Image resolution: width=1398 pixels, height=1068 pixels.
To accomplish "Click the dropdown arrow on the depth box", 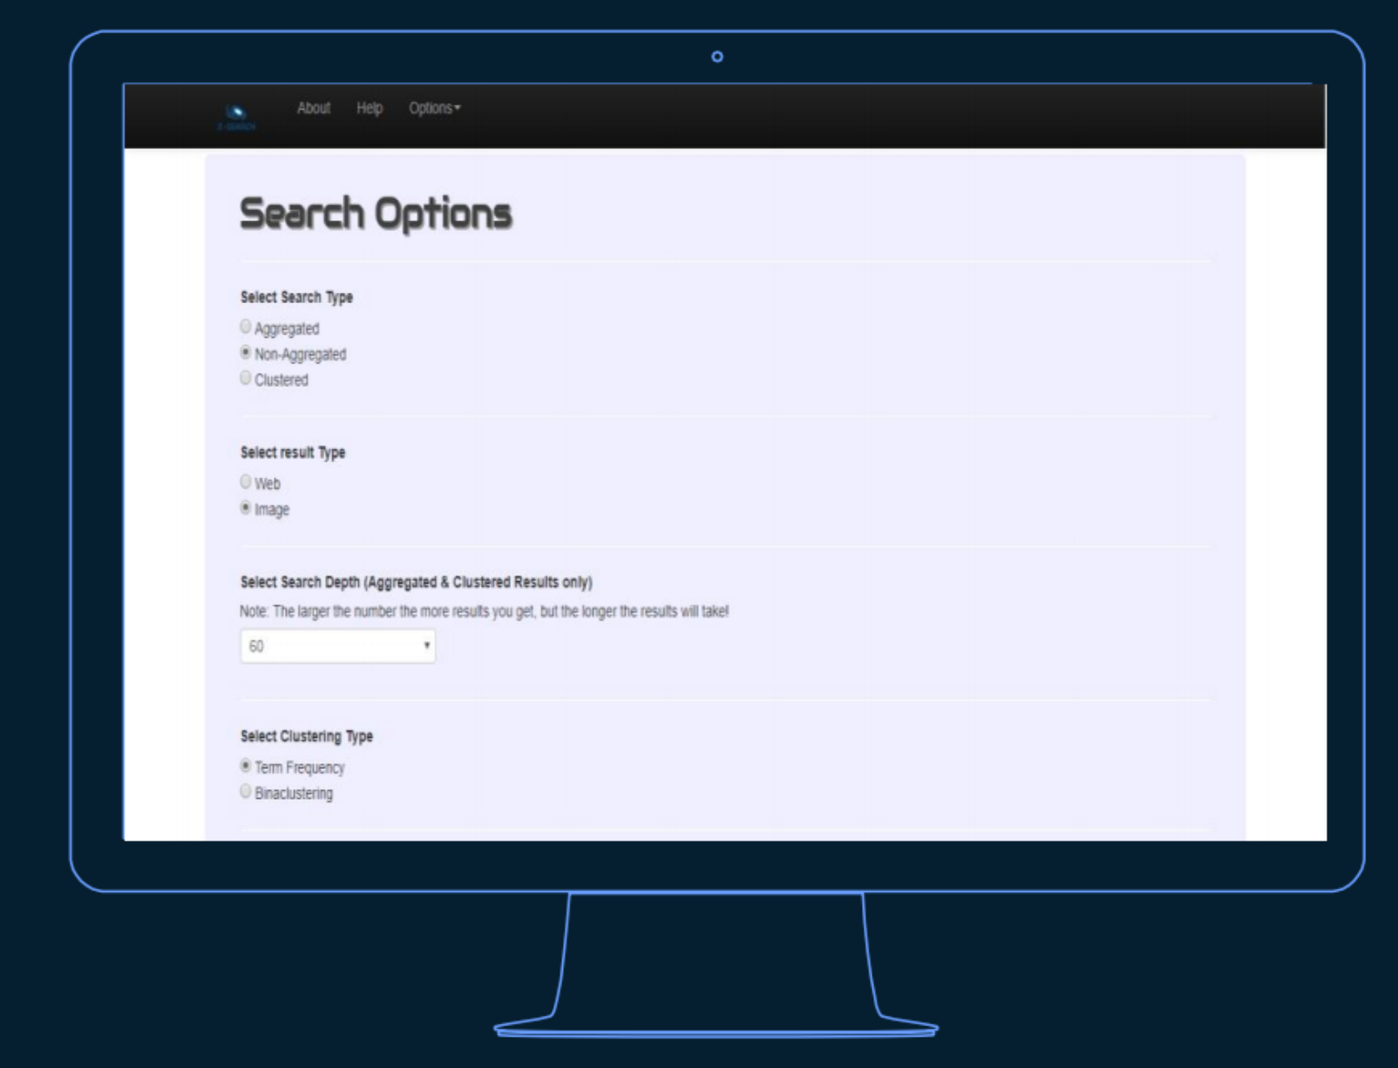I will (x=426, y=646).
